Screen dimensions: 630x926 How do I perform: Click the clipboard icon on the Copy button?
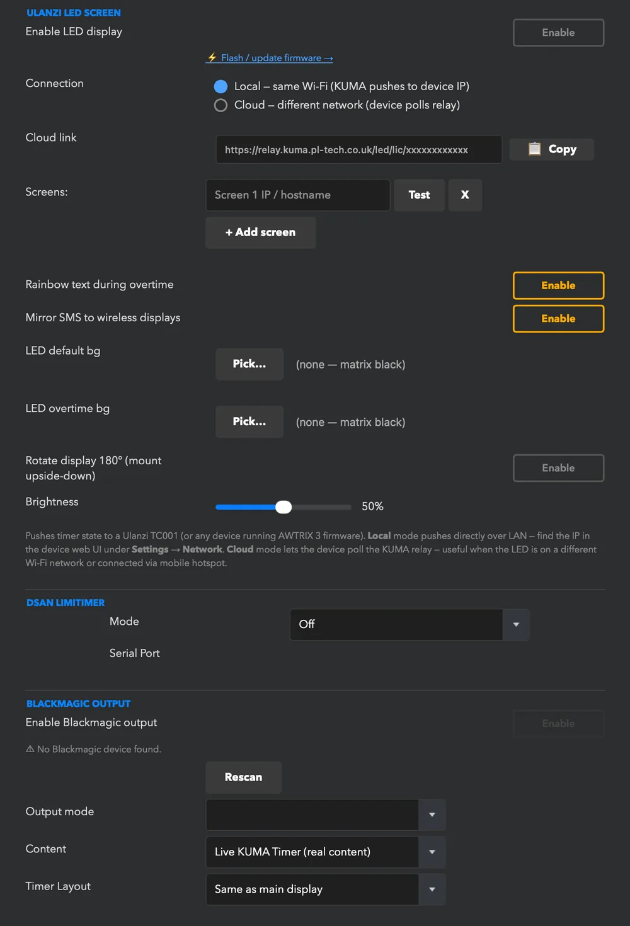pos(534,149)
